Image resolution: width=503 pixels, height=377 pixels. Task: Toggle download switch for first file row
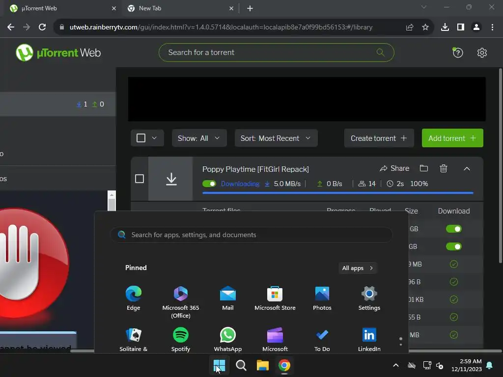coord(453,229)
